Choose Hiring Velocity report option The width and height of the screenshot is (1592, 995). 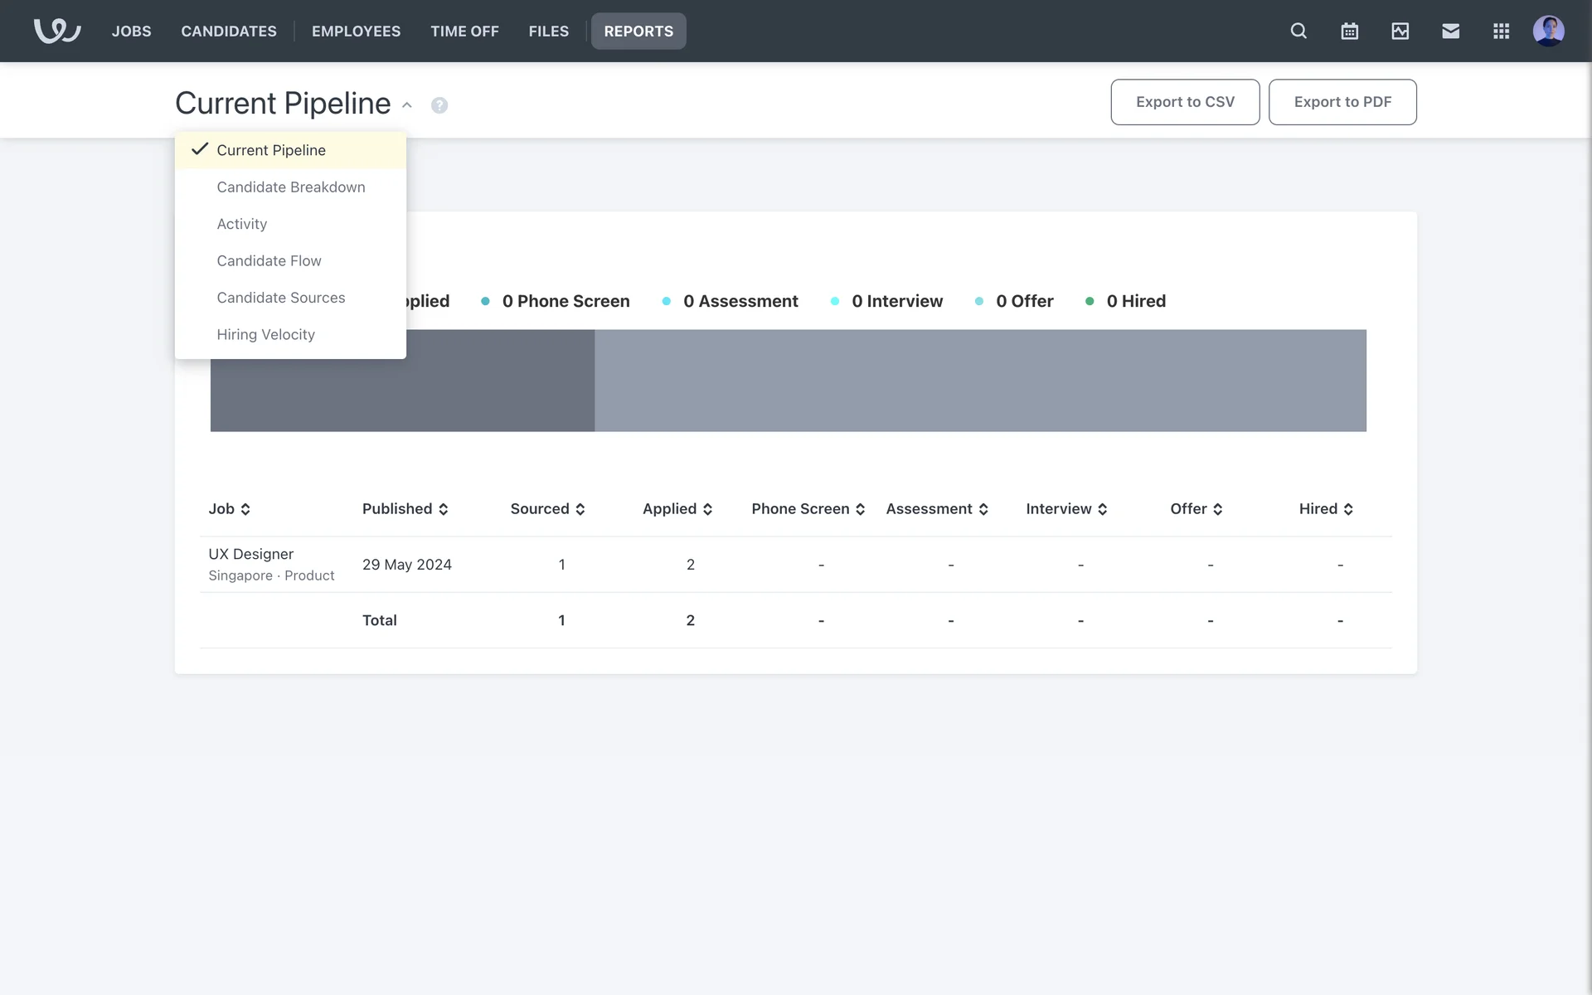click(x=265, y=335)
